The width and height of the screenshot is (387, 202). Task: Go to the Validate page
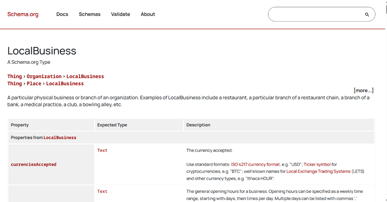[121, 14]
